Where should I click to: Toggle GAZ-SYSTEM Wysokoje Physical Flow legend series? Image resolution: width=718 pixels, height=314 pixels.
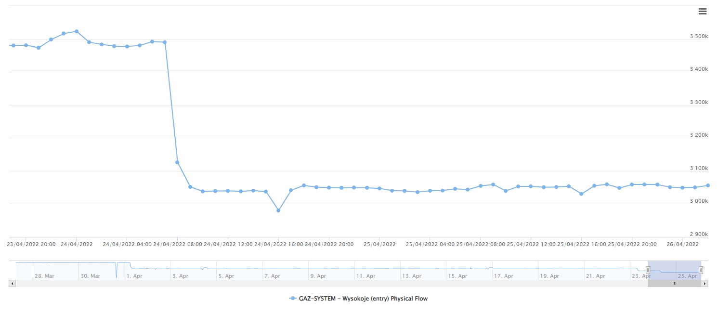click(x=358, y=299)
